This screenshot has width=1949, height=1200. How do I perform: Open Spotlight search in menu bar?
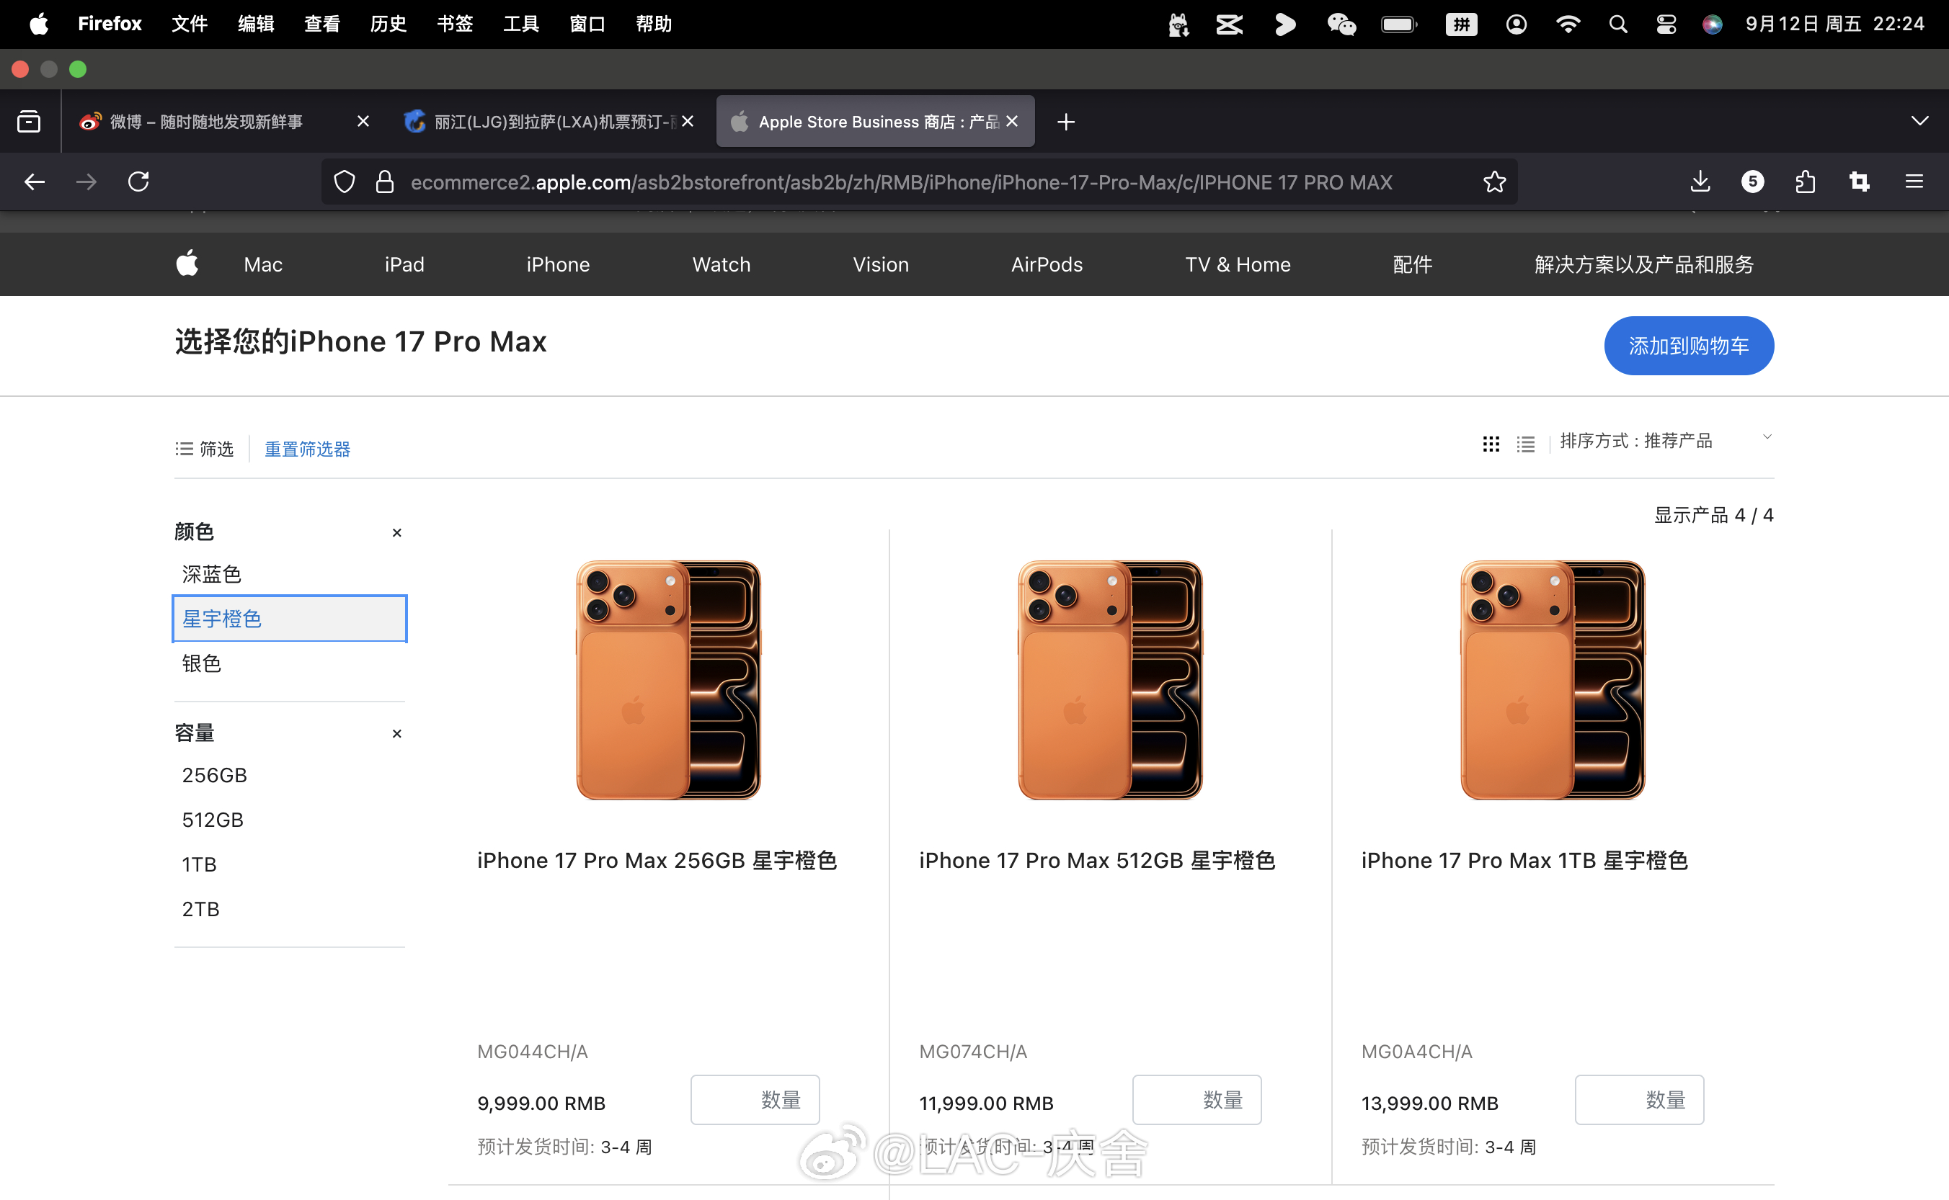[x=1618, y=24]
